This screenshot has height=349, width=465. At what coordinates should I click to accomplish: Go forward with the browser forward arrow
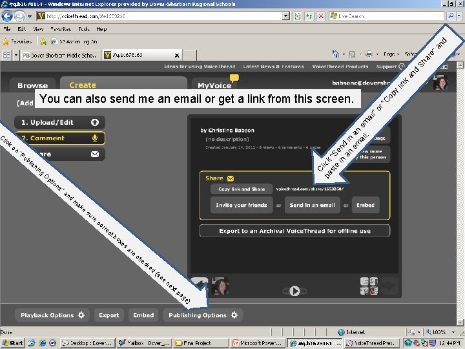pos(19,16)
